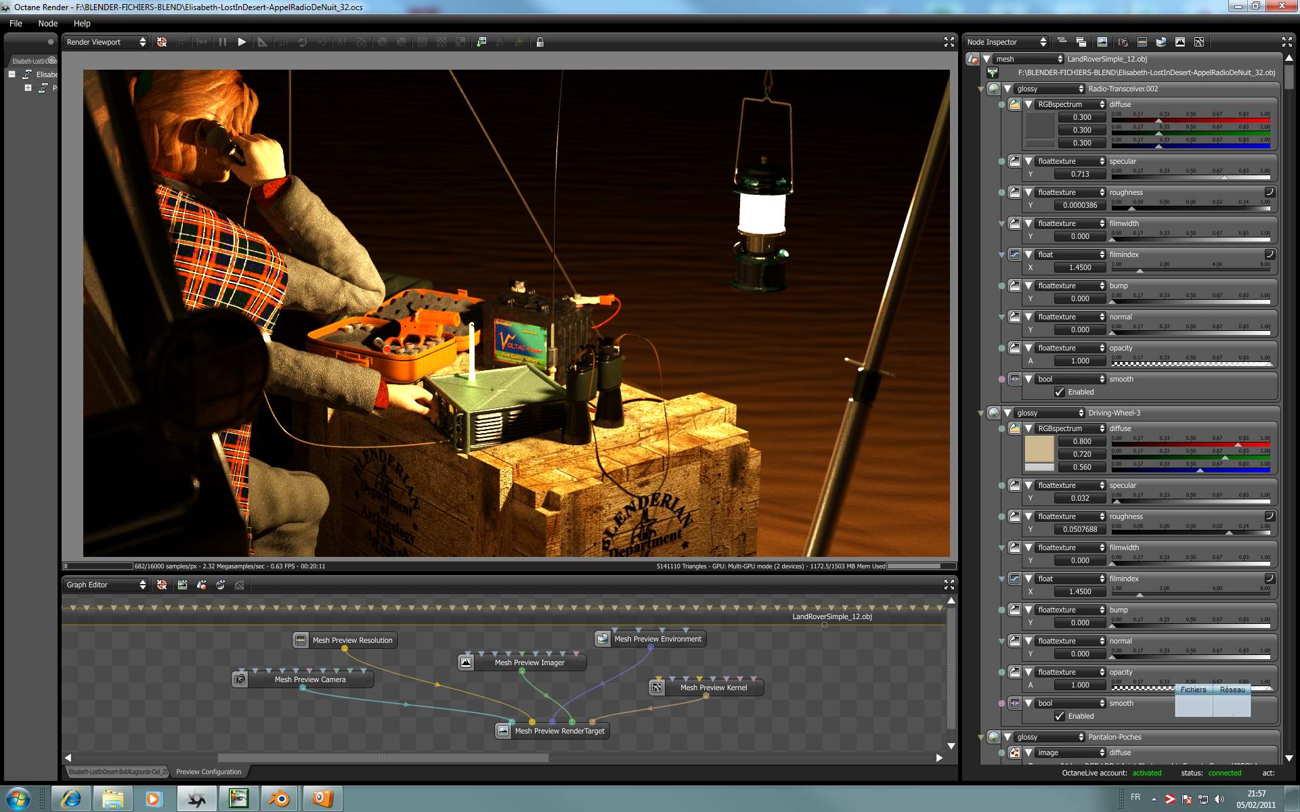The image size is (1300, 812).
Task: Open the Render Viewport panel type dropdown
Action: 106,42
